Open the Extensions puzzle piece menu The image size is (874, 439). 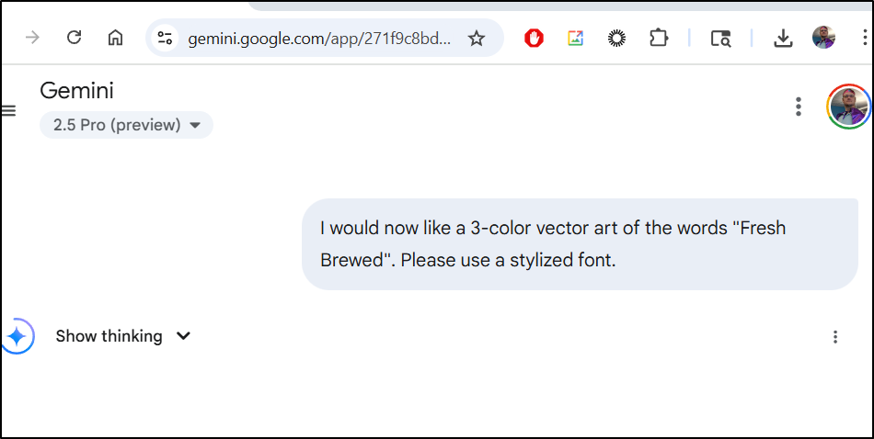(x=659, y=38)
